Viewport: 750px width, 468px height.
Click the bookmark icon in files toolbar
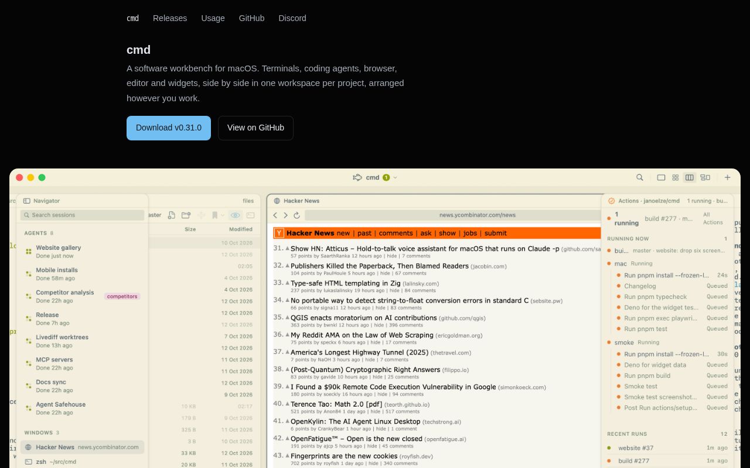pyautogui.click(x=215, y=215)
